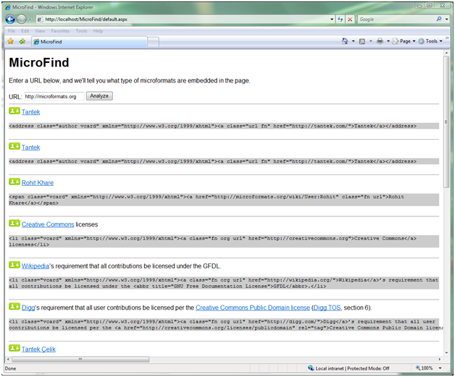455x377 pixels.
Task: Click the vertical scrollbar thumb
Action: click(x=446, y=122)
